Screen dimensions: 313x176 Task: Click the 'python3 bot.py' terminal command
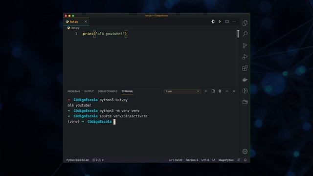pyautogui.click(x=113, y=100)
